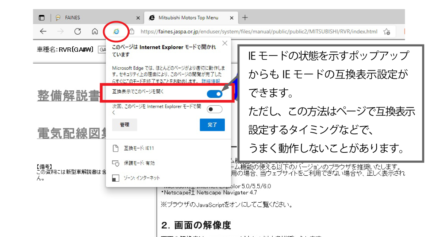The image size is (438, 237).
Task: Click the forward navigation arrow
Action: click(x=61, y=31)
